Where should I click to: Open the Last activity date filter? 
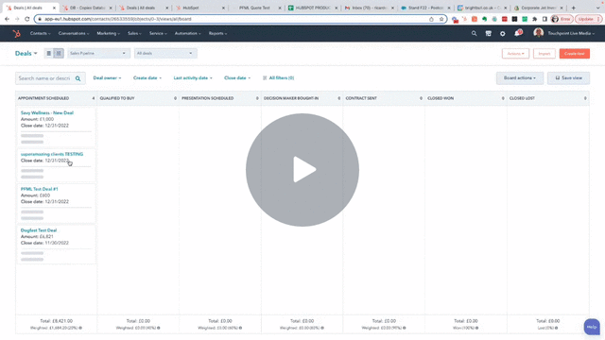pos(193,77)
